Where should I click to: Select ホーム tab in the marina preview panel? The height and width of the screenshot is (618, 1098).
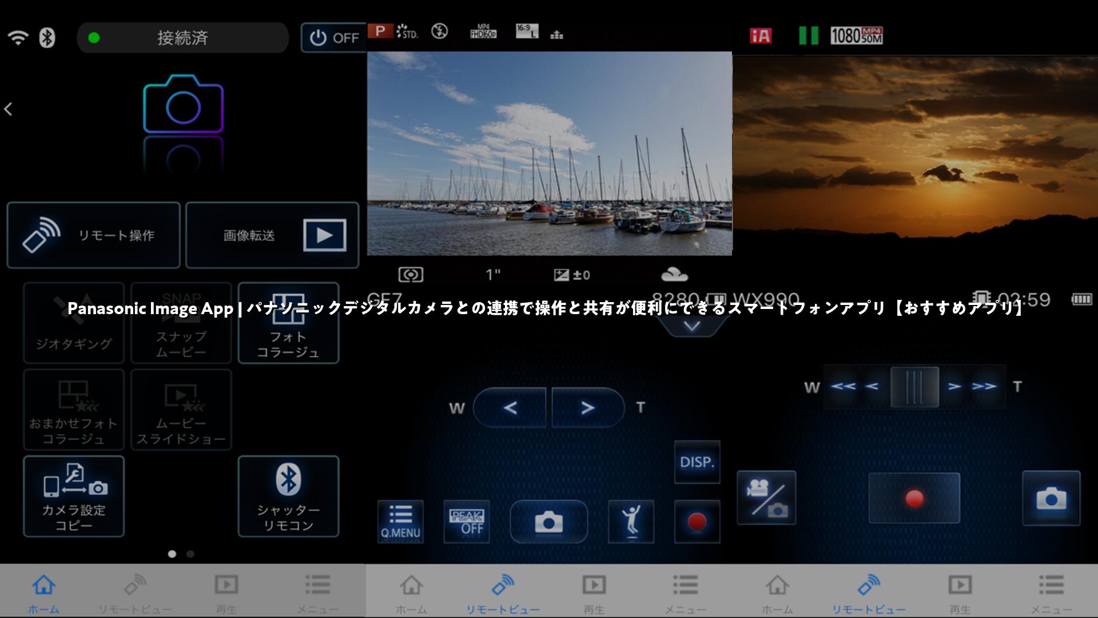pyautogui.click(x=411, y=593)
